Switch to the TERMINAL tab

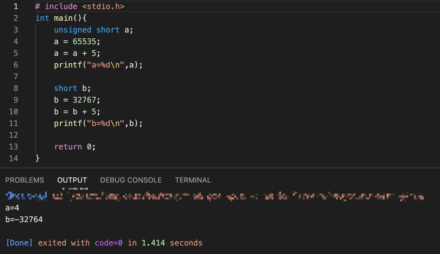pyautogui.click(x=193, y=180)
